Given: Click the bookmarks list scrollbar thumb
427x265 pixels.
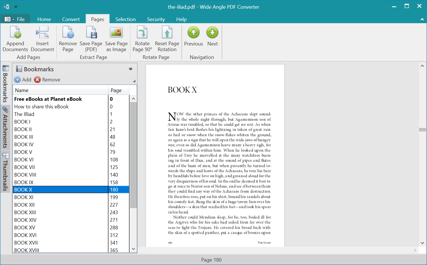Looking at the screenshot, I should tap(133, 155).
